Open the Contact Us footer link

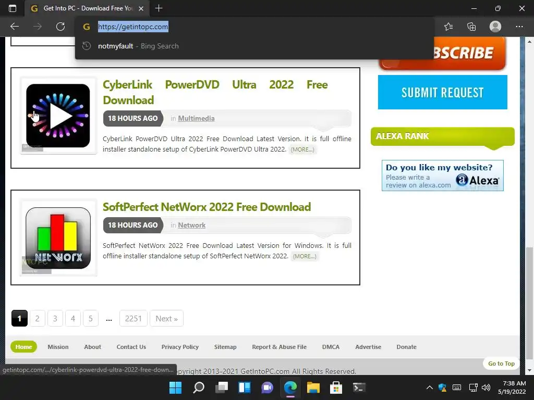131,346
